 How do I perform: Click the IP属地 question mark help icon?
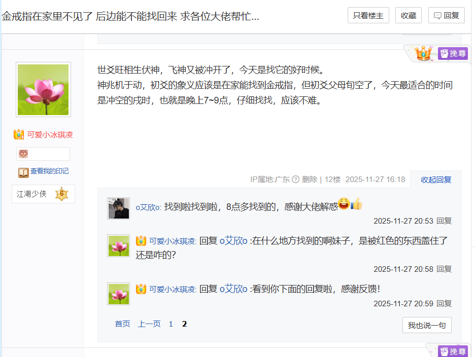tap(295, 179)
